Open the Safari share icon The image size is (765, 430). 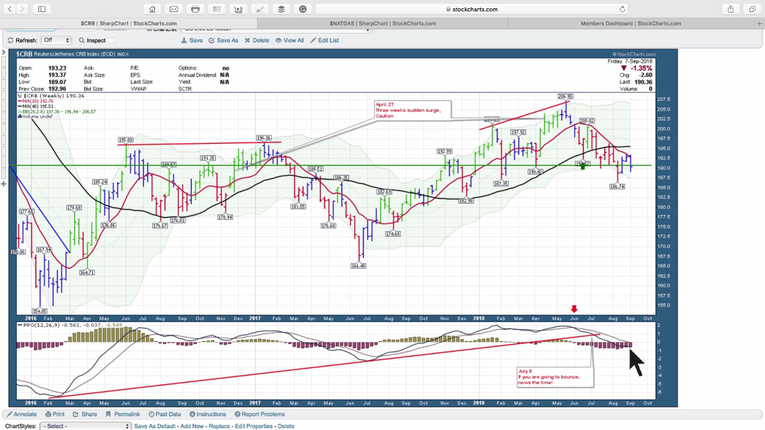731,9
